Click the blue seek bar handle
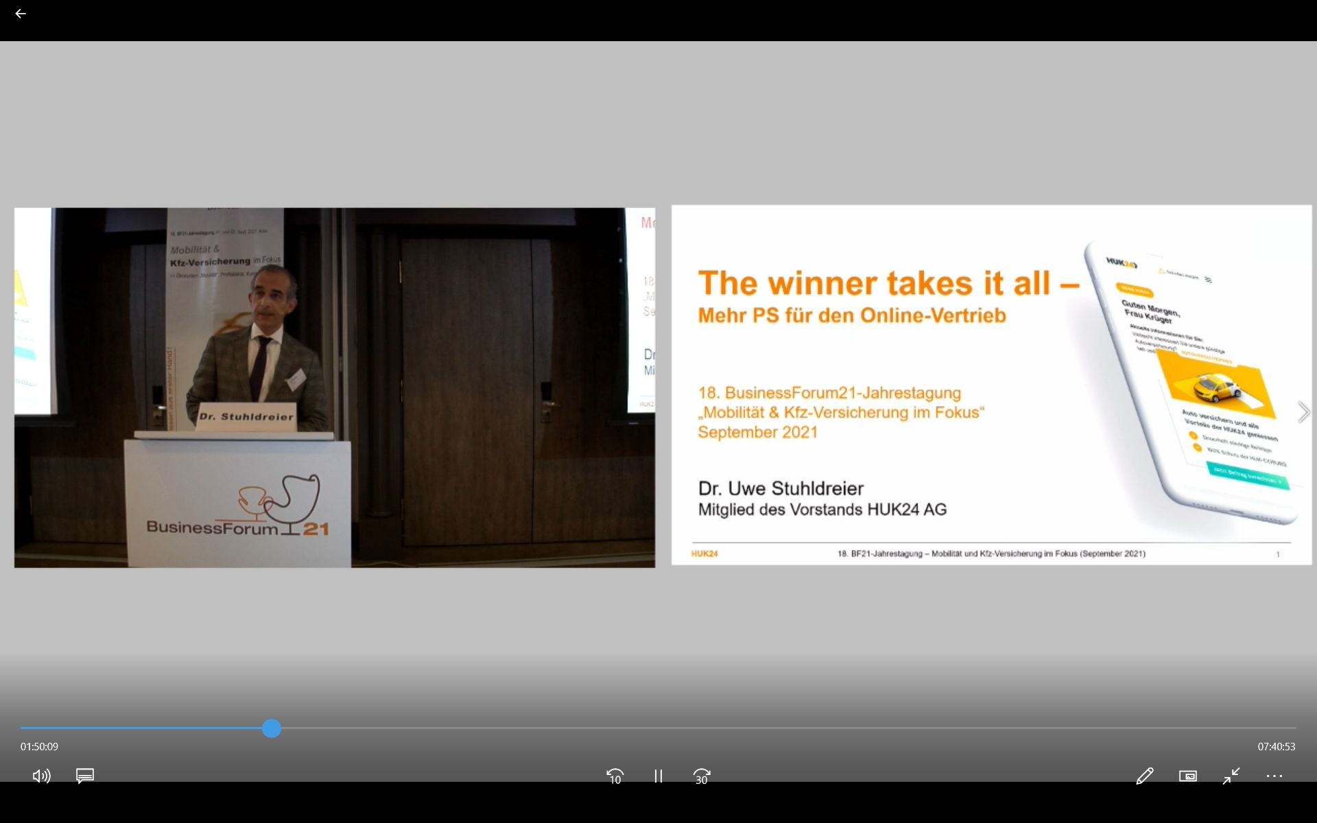Viewport: 1317px width, 823px height. 272,728
